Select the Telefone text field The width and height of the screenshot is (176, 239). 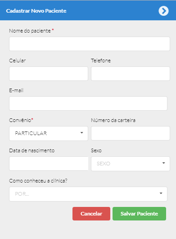click(x=131, y=74)
